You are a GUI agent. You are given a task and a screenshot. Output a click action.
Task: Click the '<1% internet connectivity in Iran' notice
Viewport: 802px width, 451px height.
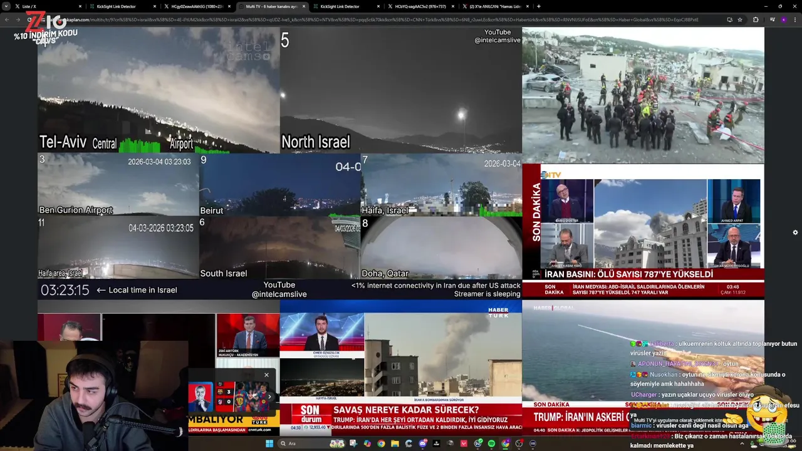pyautogui.click(x=436, y=285)
